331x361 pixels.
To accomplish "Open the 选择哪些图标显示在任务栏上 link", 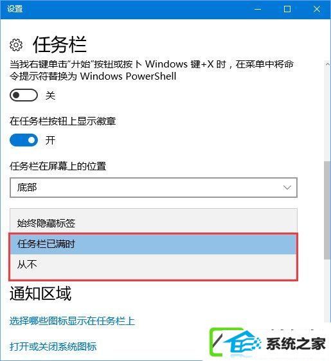I will 72,321.
